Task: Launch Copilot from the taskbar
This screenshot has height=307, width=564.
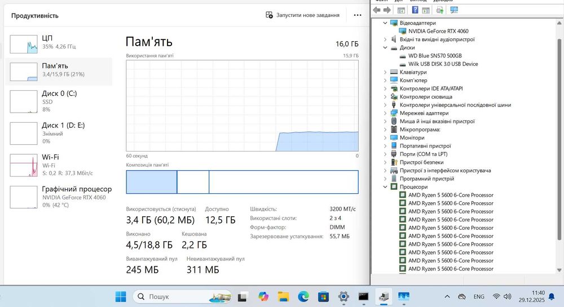Action: (263, 297)
